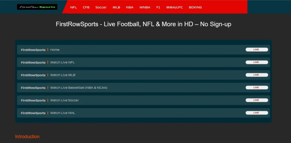
Task: Open the BOXING menu item
Action: tap(195, 7)
